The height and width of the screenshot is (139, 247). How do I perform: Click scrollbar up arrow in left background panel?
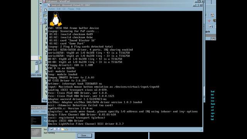(x=36, y=62)
